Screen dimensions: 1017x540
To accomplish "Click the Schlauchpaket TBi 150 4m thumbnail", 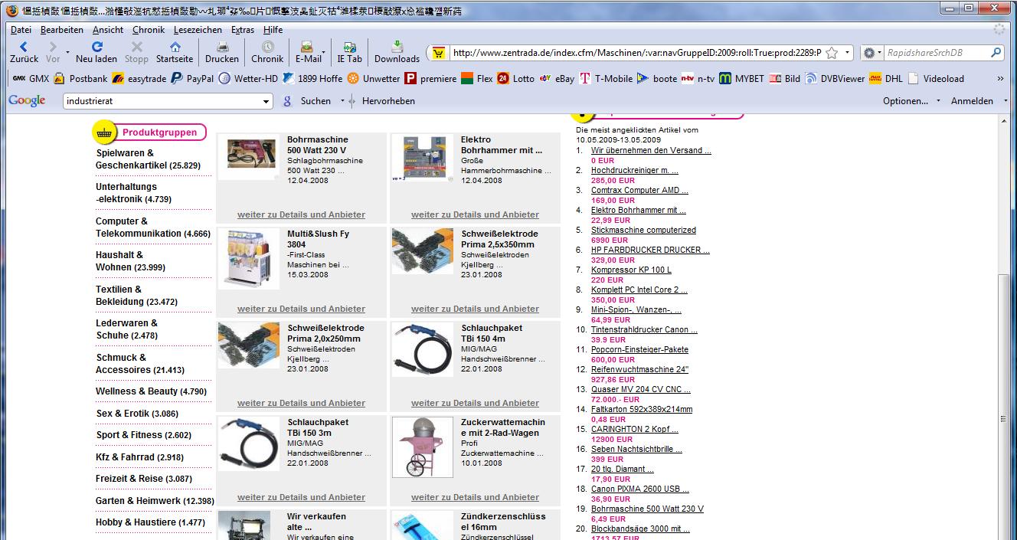I will (423, 349).
